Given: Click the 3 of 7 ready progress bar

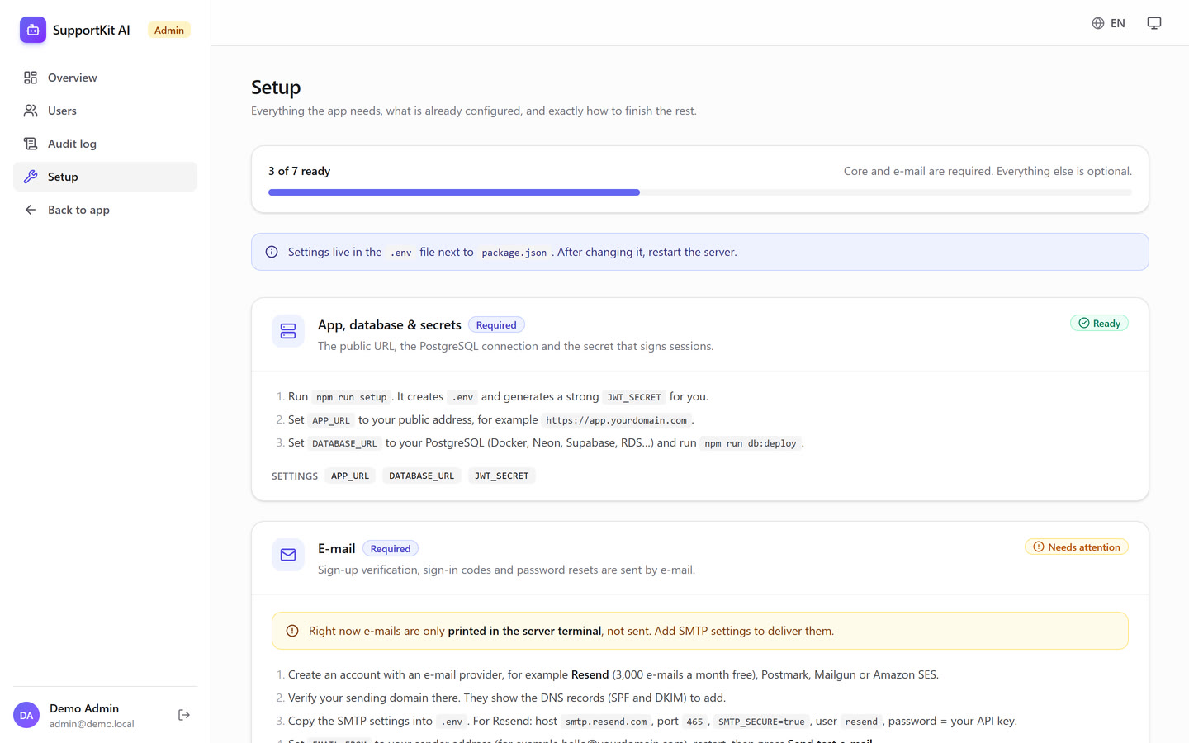Looking at the screenshot, I should pos(700,192).
